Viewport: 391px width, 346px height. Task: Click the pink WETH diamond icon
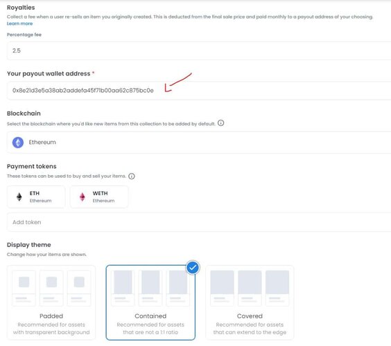82,197
